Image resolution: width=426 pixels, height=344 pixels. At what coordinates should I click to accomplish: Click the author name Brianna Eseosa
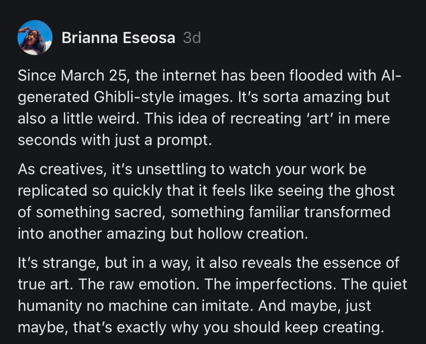(118, 38)
